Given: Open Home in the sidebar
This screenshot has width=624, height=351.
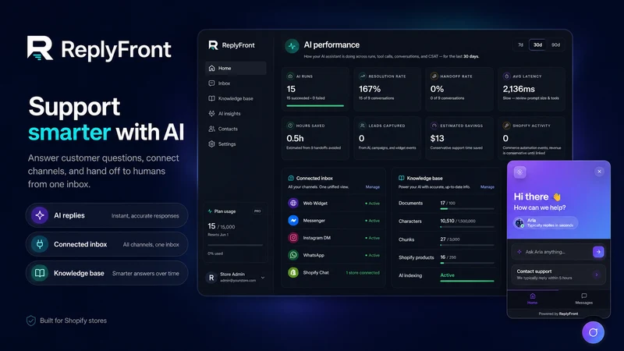Looking at the screenshot, I should pos(236,68).
